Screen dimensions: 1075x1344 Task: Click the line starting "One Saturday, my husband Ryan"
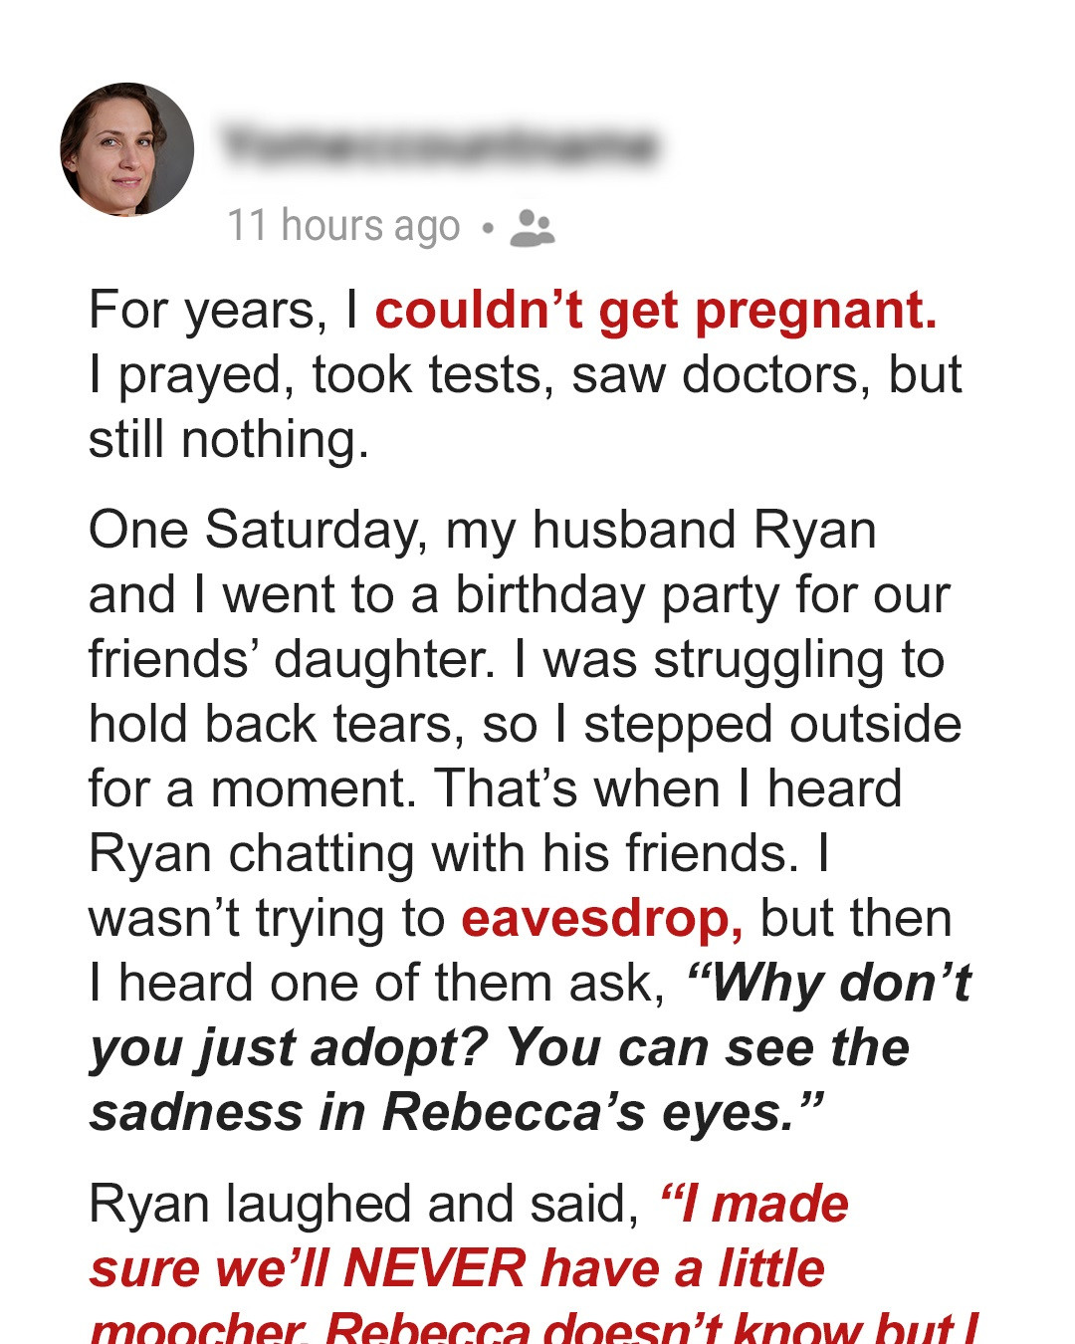pos(483,530)
